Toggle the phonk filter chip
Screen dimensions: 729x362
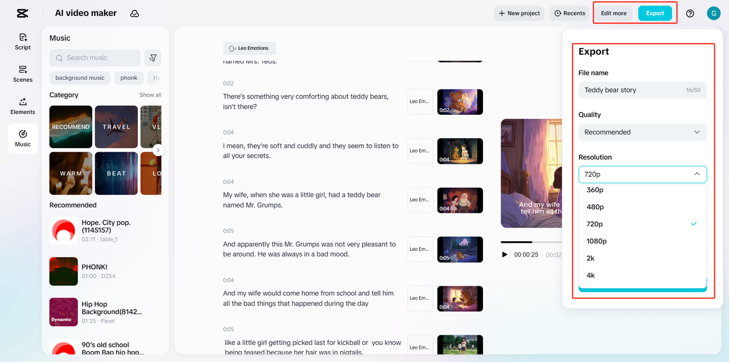point(129,78)
